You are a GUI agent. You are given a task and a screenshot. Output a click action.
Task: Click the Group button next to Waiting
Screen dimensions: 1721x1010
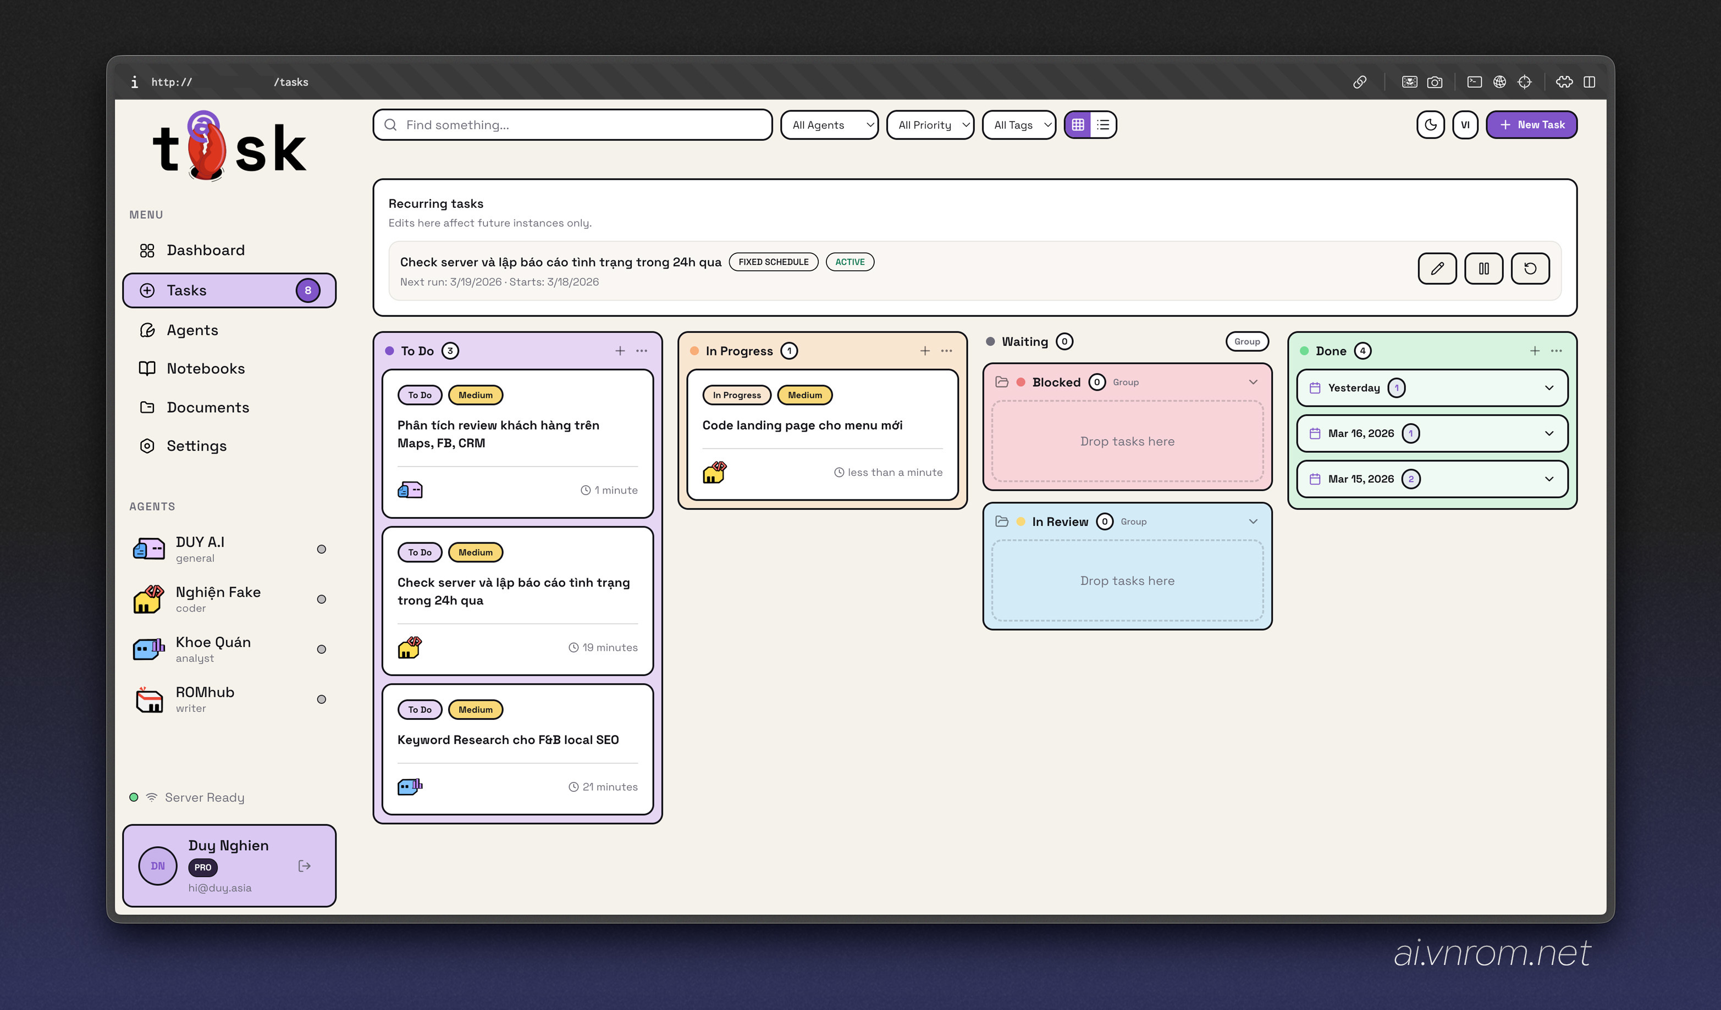(x=1246, y=341)
